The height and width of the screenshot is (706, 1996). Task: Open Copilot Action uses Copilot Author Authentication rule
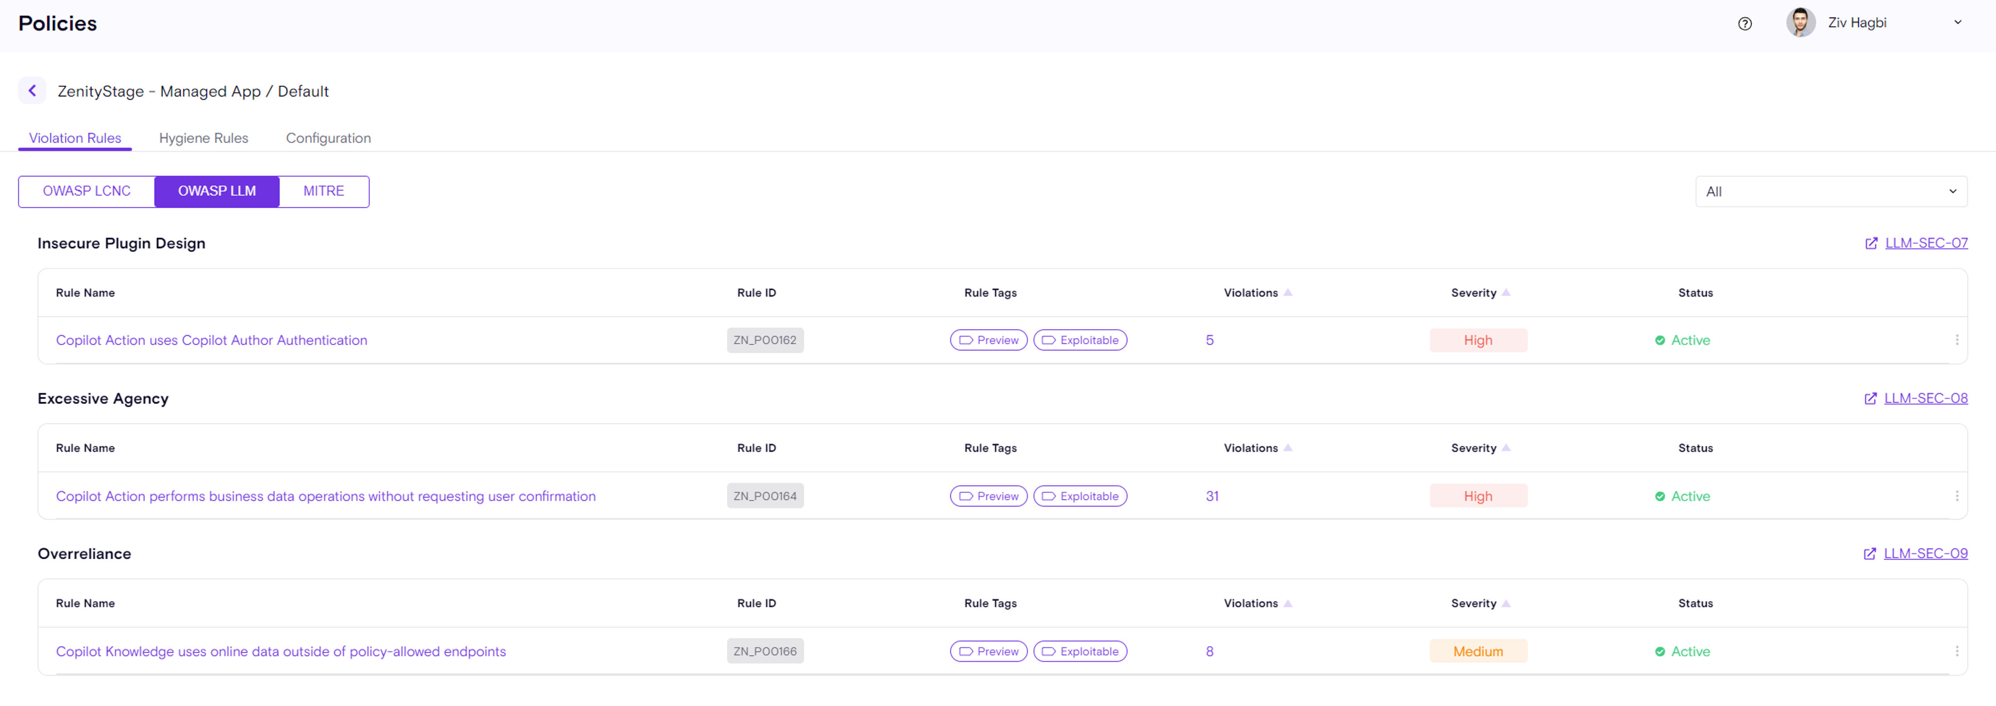point(211,340)
